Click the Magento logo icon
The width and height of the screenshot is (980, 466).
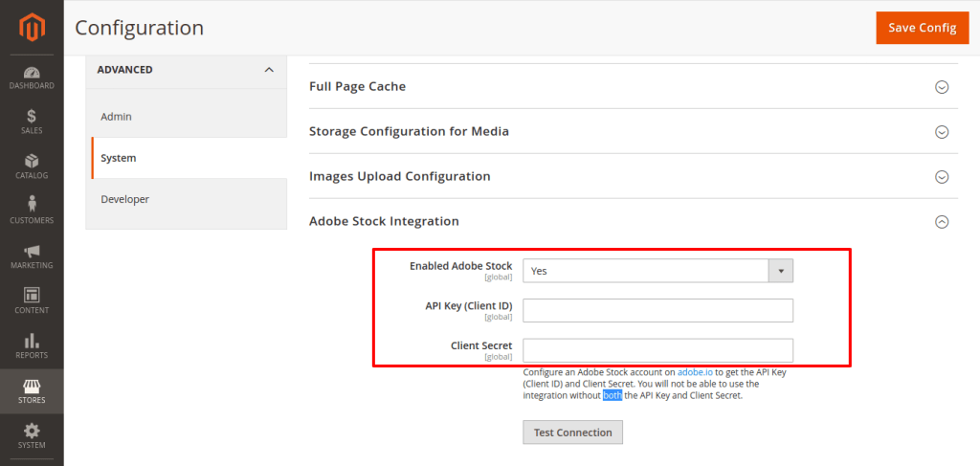click(x=32, y=28)
